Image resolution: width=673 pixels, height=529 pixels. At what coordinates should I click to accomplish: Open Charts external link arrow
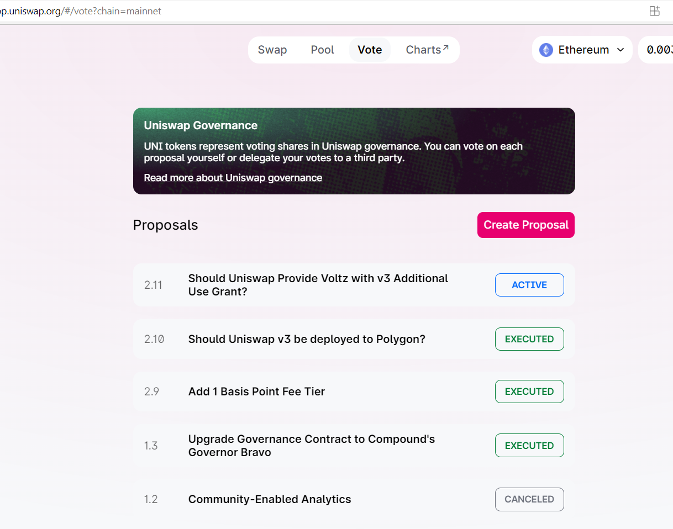(x=445, y=48)
